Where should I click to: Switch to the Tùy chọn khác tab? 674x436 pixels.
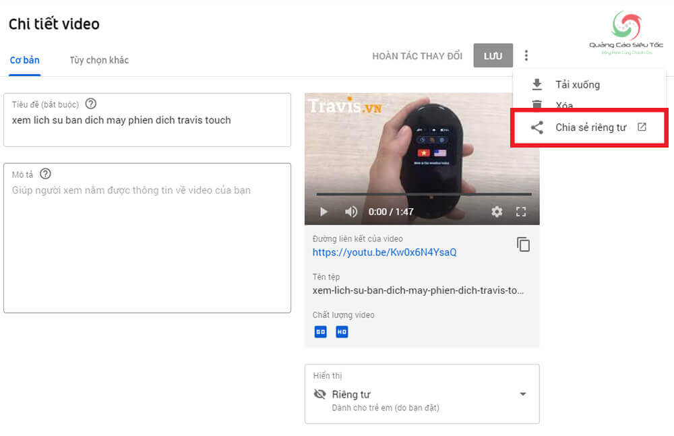pyautogui.click(x=99, y=60)
